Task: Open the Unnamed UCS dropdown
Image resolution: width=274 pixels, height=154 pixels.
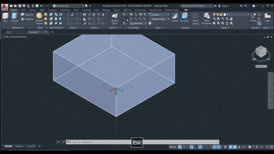Action: click(138, 23)
